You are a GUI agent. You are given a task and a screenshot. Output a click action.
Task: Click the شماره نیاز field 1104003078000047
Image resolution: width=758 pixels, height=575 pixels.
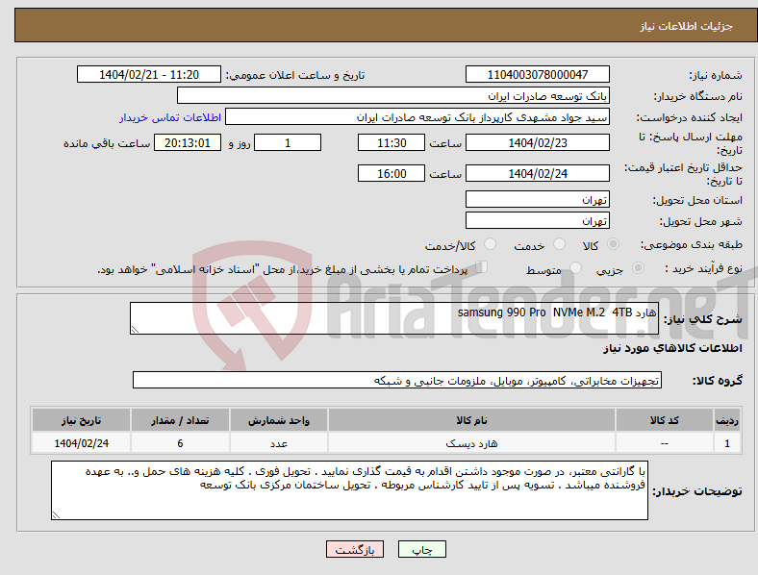click(x=537, y=74)
